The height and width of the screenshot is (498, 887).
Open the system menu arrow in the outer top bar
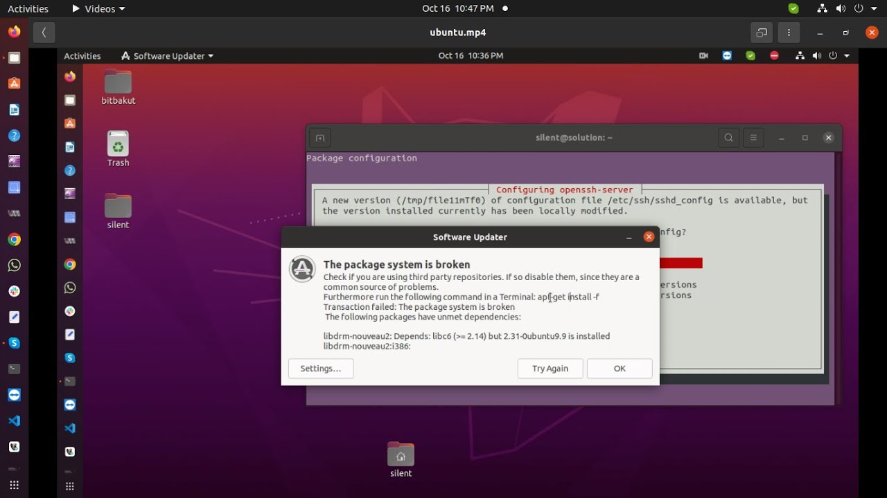pyautogui.click(x=875, y=9)
